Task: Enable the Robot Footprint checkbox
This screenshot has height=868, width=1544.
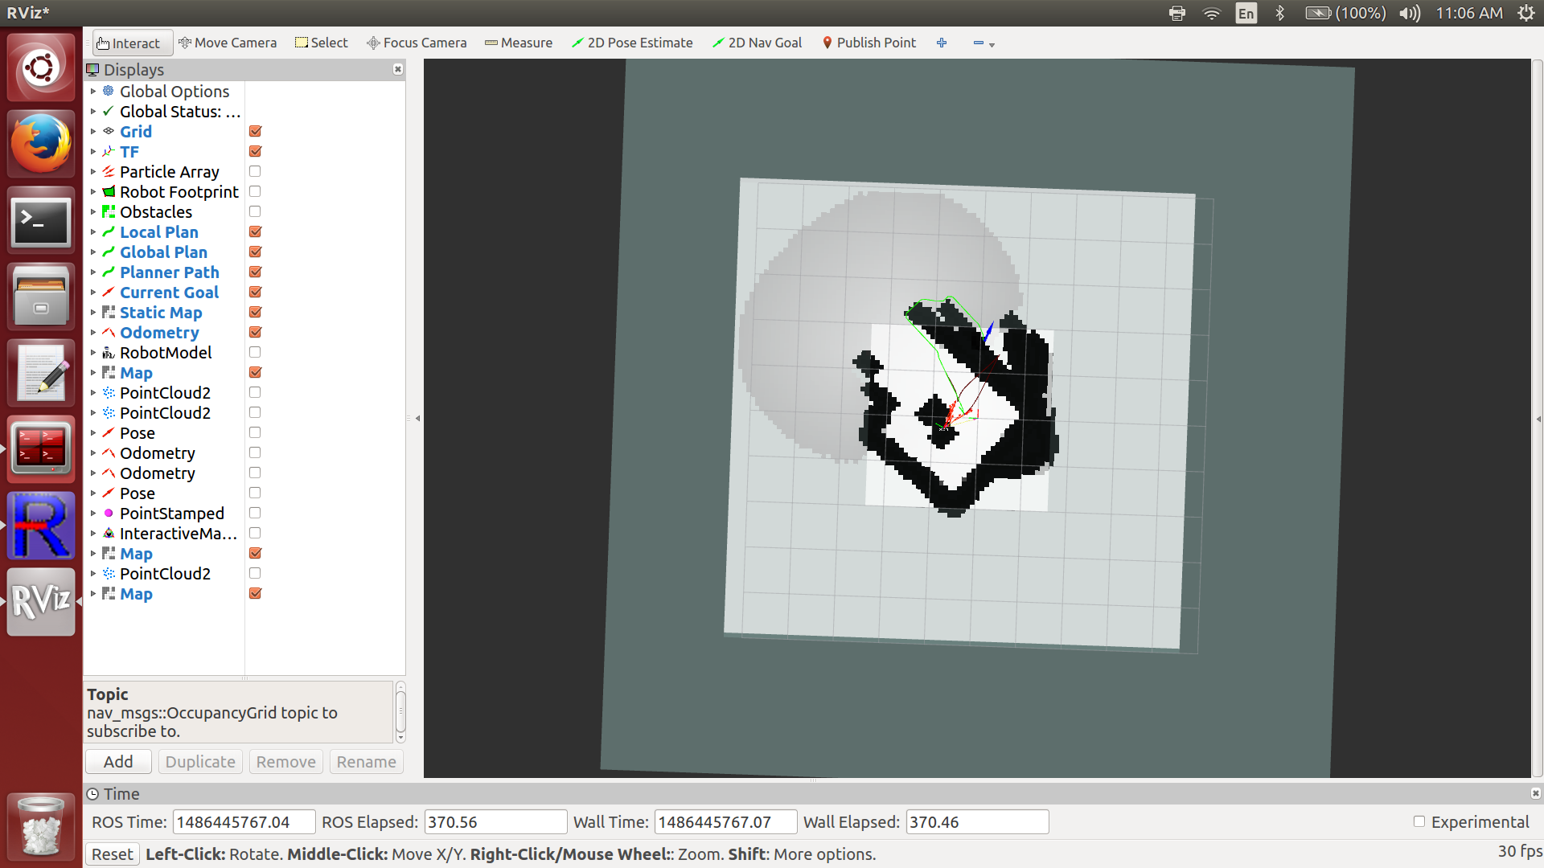Action: click(x=255, y=191)
